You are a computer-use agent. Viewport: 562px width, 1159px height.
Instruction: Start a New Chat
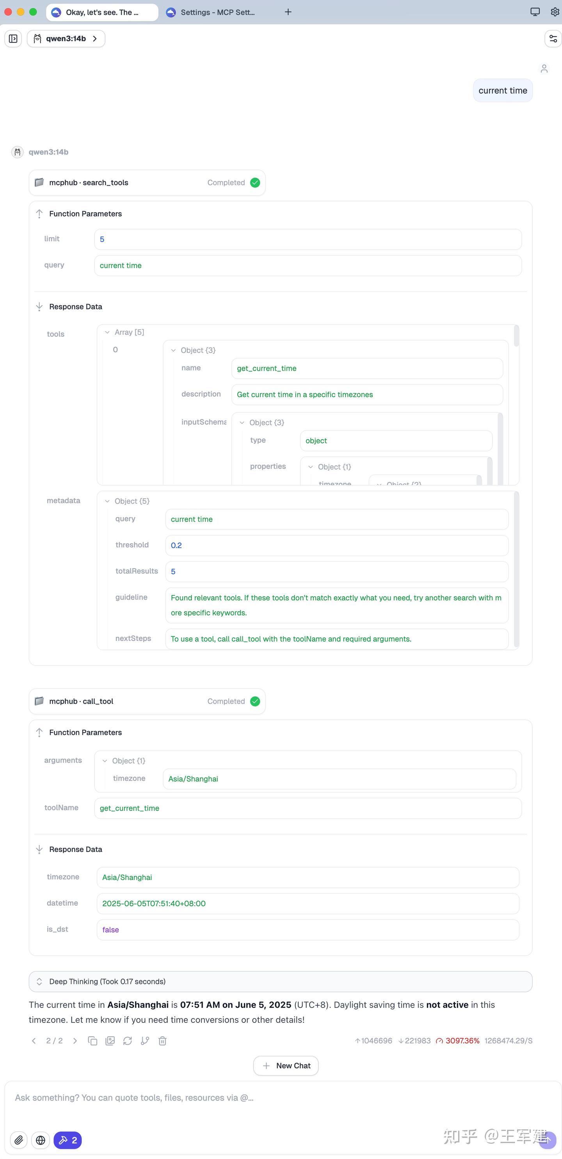click(x=286, y=1065)
